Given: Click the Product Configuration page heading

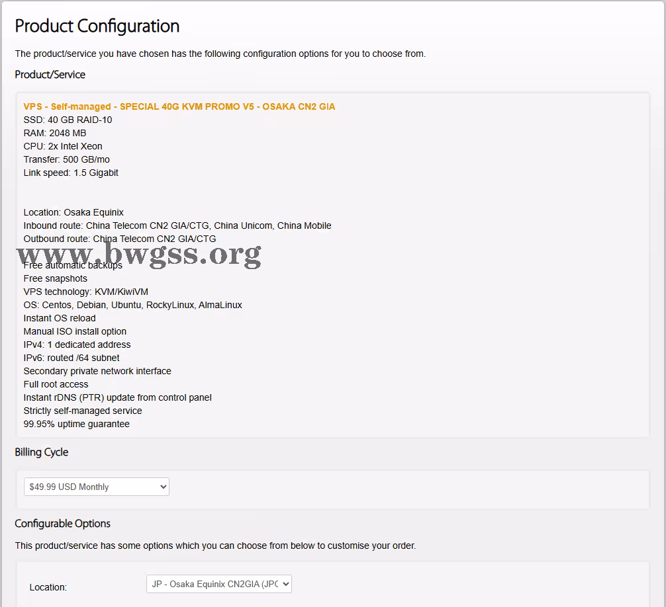Looking at the screenshot, I should pyautogui.click(x=97, y=26).
